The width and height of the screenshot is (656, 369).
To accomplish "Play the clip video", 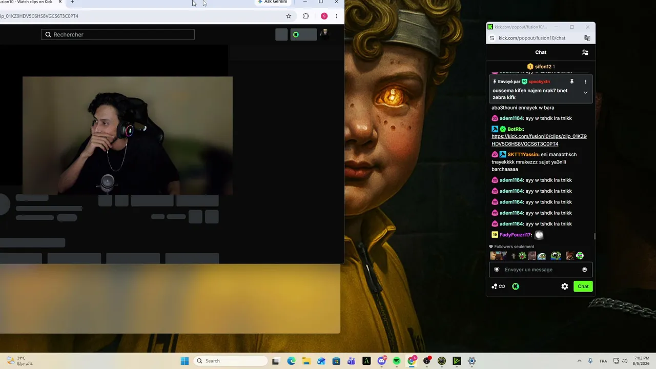I will 128,136.
